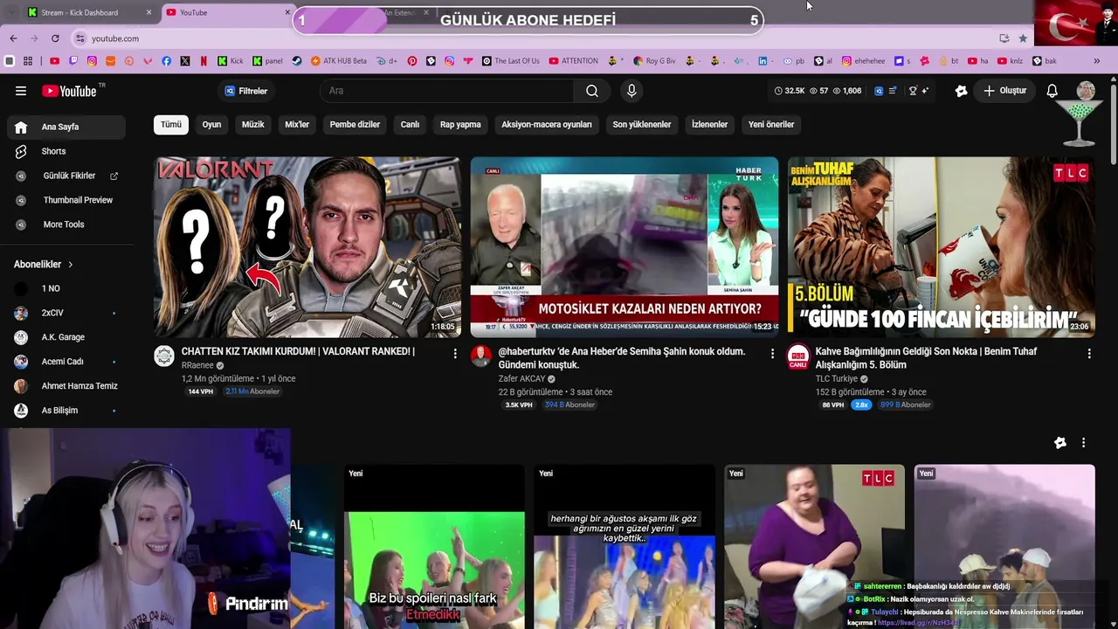Open Ana Sayfa in the sidebar
This screenshot has height=629, width=1118.
(x=66, y=127)
